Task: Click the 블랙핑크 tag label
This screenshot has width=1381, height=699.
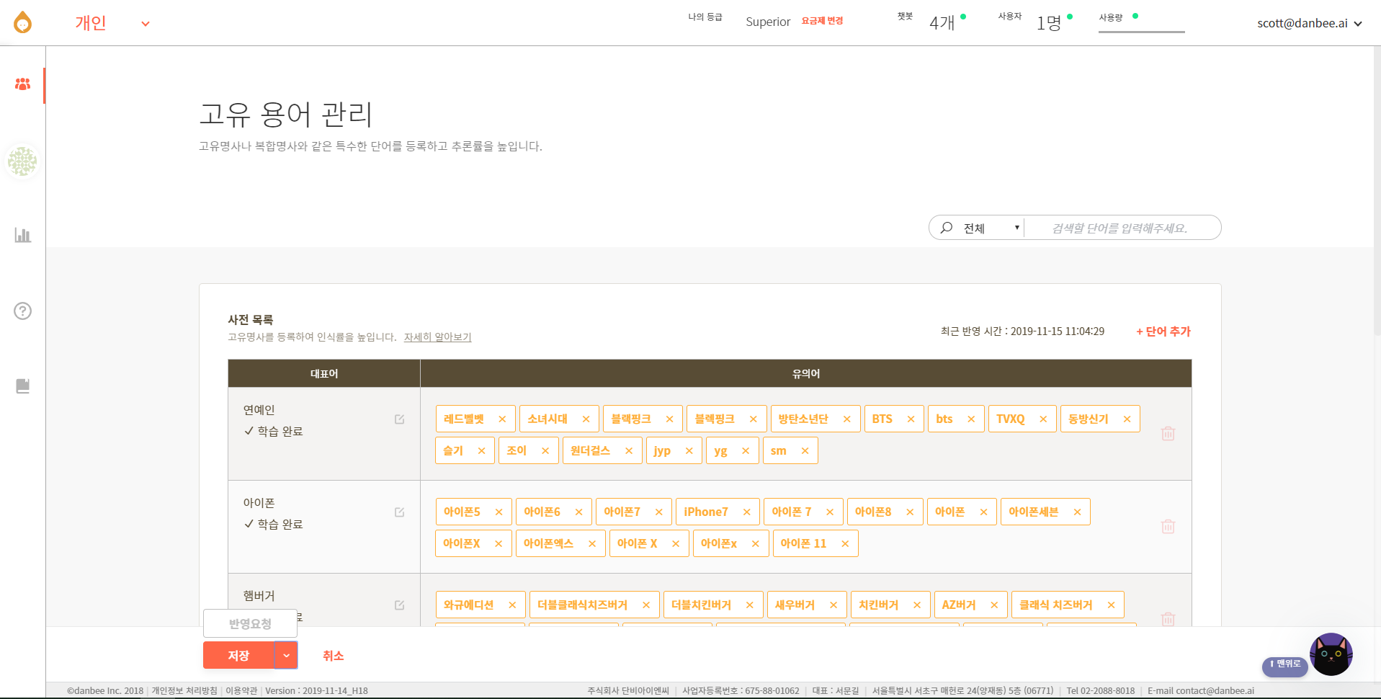Action: point(631,419)
